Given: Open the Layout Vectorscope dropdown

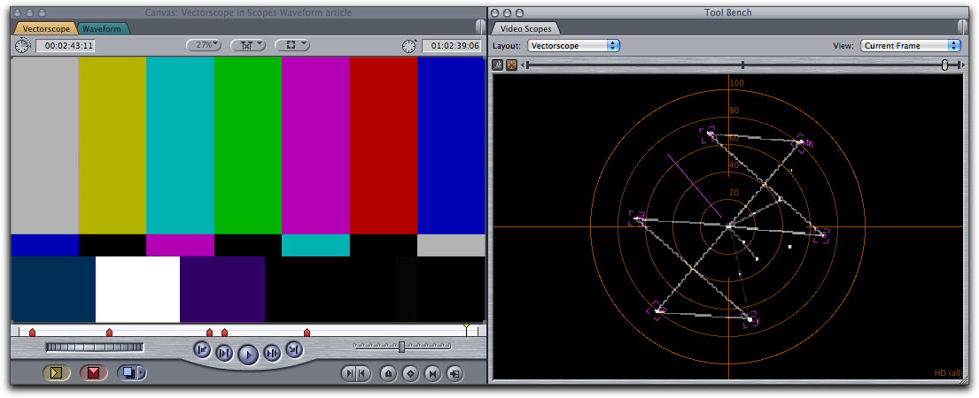Looking at the screenshot, I should pyautogui.click(x=573, y=45).
